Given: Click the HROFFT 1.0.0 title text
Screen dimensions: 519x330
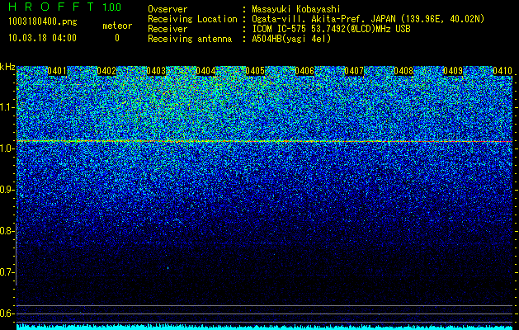Looking at the screenshot, I should point(65,7).
